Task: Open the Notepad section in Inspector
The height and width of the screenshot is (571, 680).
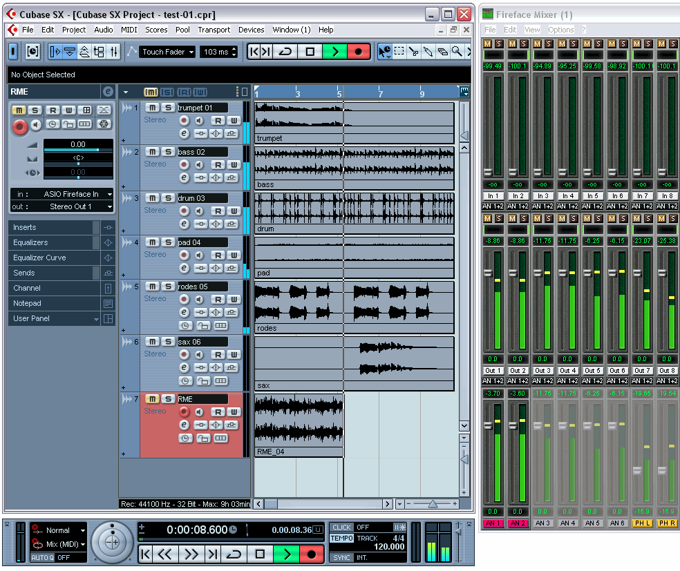Action: 54,303
